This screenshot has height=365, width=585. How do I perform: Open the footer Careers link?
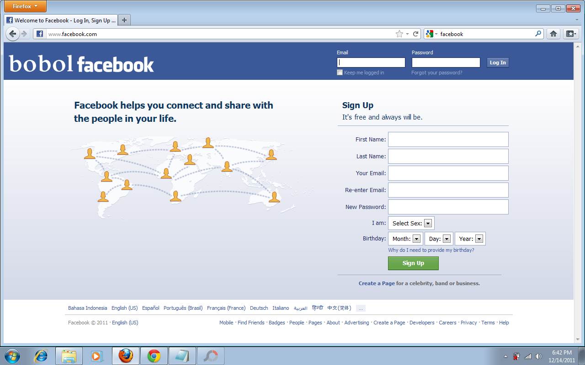coord(447,323)
